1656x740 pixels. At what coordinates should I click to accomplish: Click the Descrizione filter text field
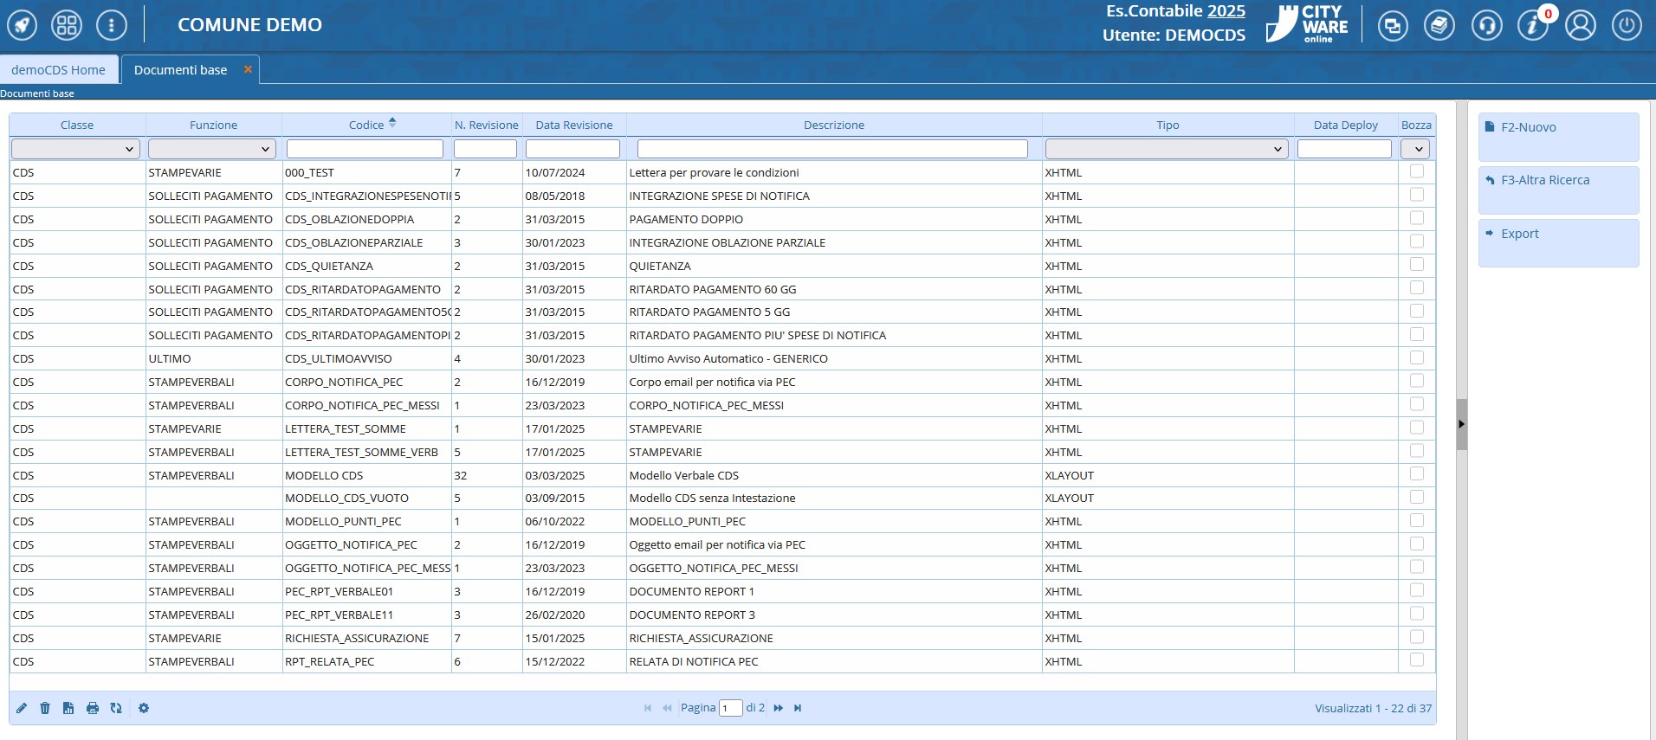832,149
